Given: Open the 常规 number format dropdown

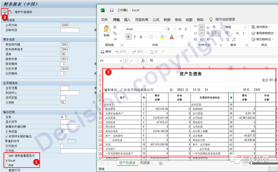Looking at the screenshot, I should [245, 27].
